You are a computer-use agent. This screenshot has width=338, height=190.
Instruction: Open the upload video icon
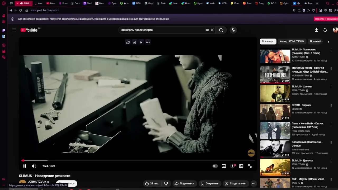pos(316,30)
